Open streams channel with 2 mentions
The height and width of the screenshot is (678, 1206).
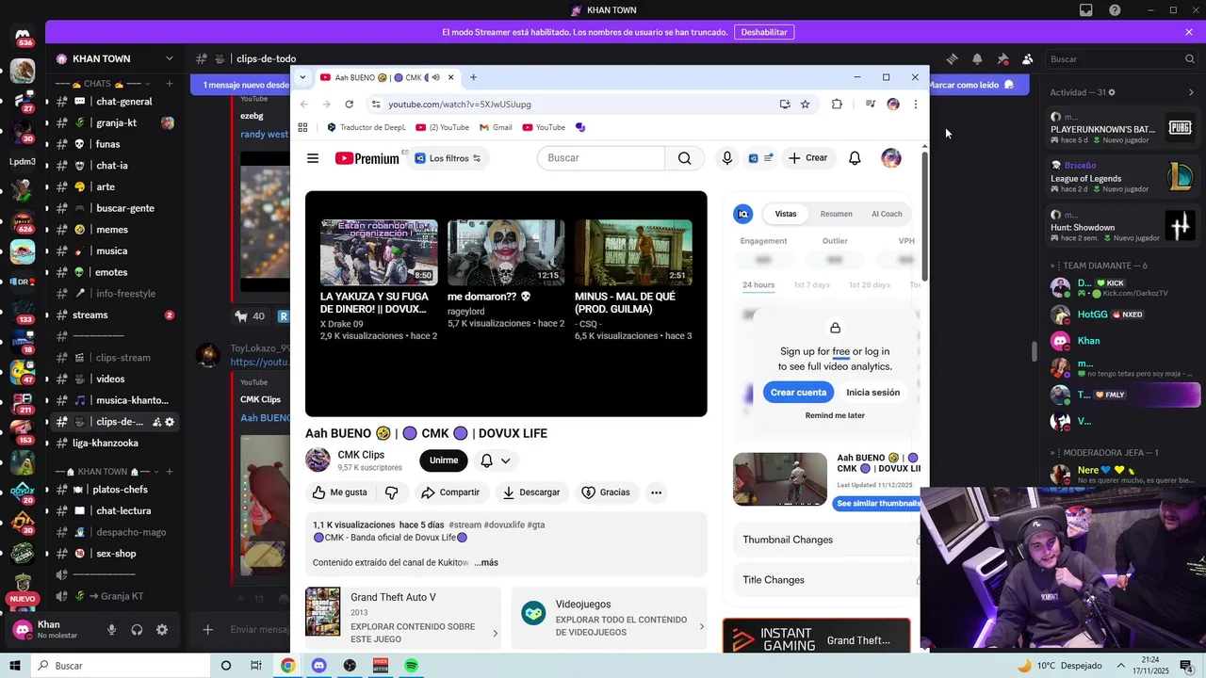coord(115,315)
